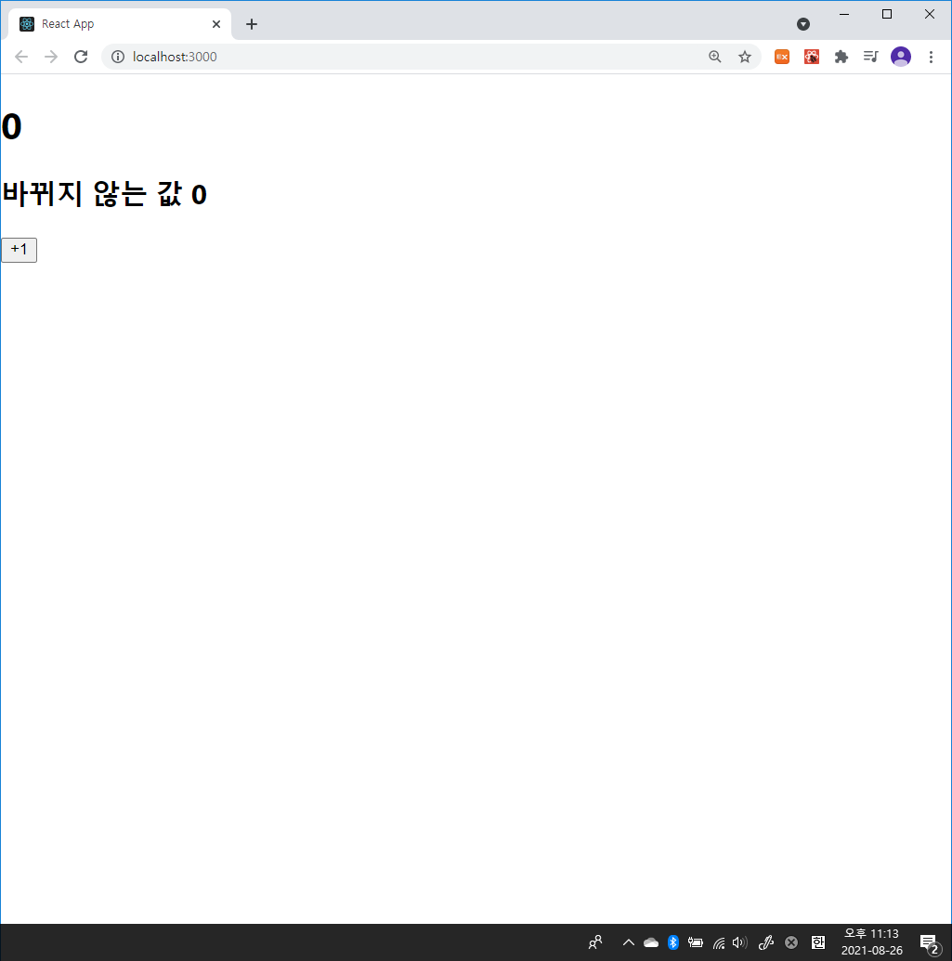This screenshot has width=952, height=961.
Task: Open the Chrome profile avatar
Action: pyautogui.click(x=901, y=57)
